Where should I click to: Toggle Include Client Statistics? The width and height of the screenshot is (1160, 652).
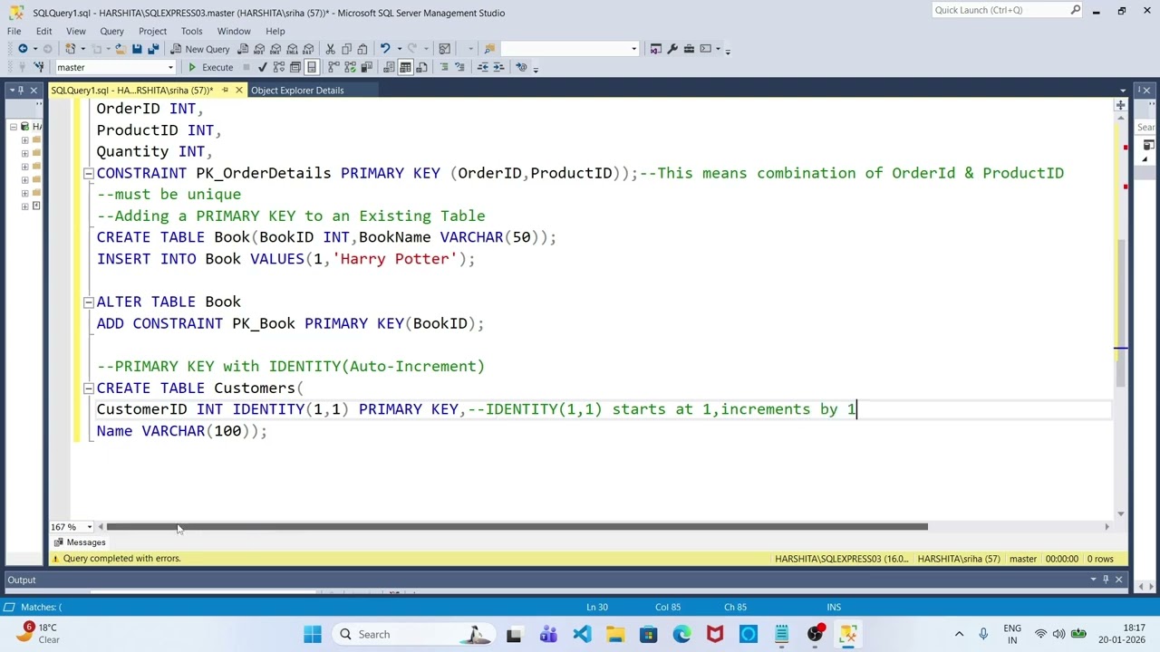366,67
